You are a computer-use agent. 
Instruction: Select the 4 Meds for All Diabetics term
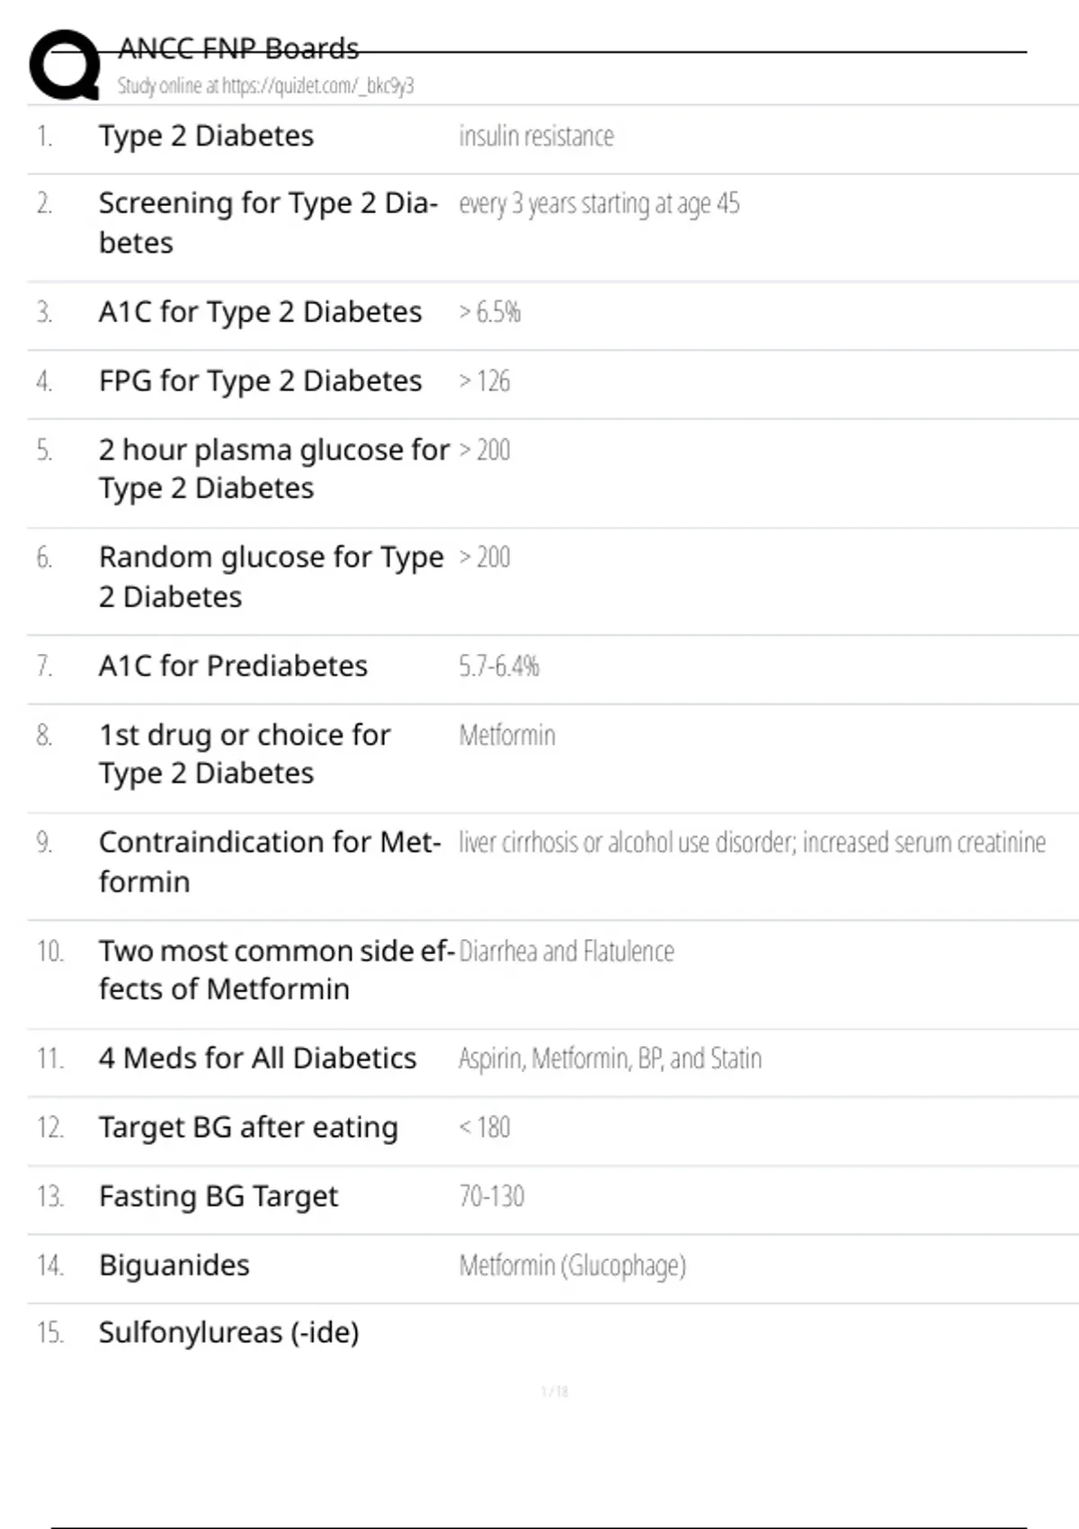(257, 1059)
